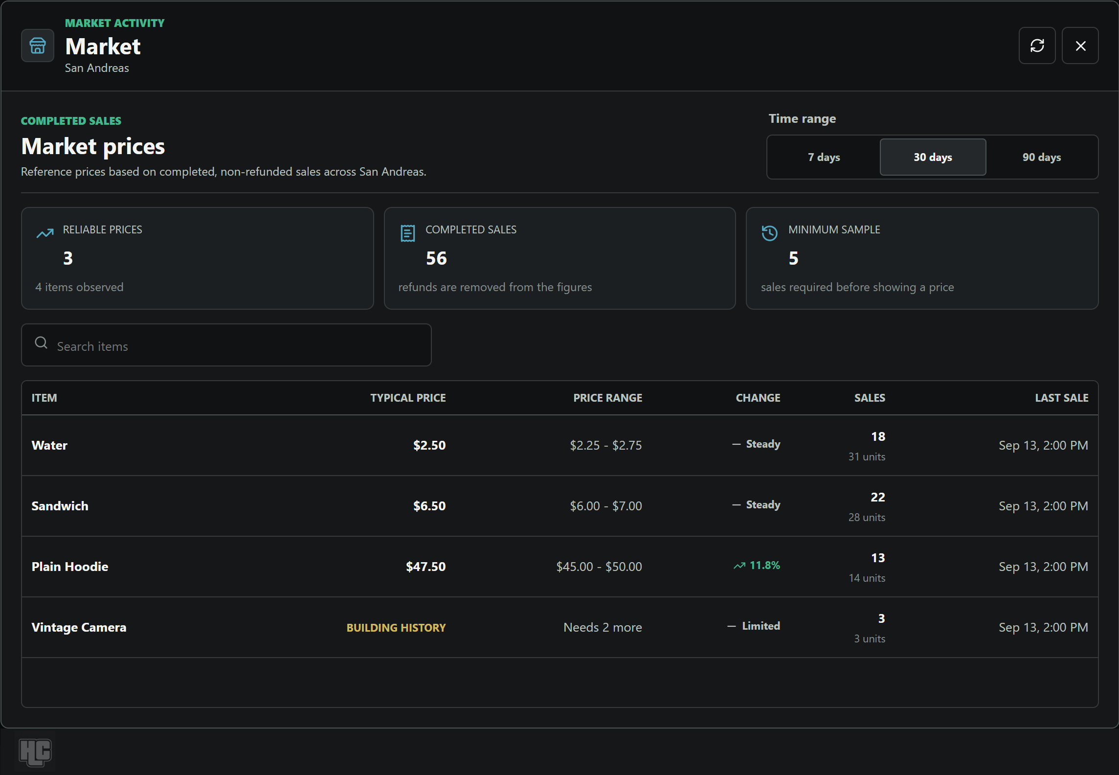Select the Vintage Camera item row
Image resolution: width=1119 pixels, height=775 pixels.
click(x=560, y=627)
